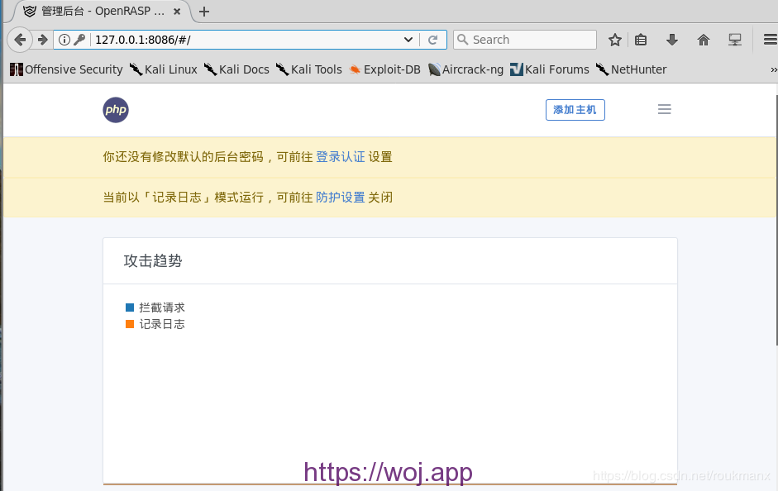Open the NetHunter bookmark
The width and height of the screenshot is (778, 491).
631,69
